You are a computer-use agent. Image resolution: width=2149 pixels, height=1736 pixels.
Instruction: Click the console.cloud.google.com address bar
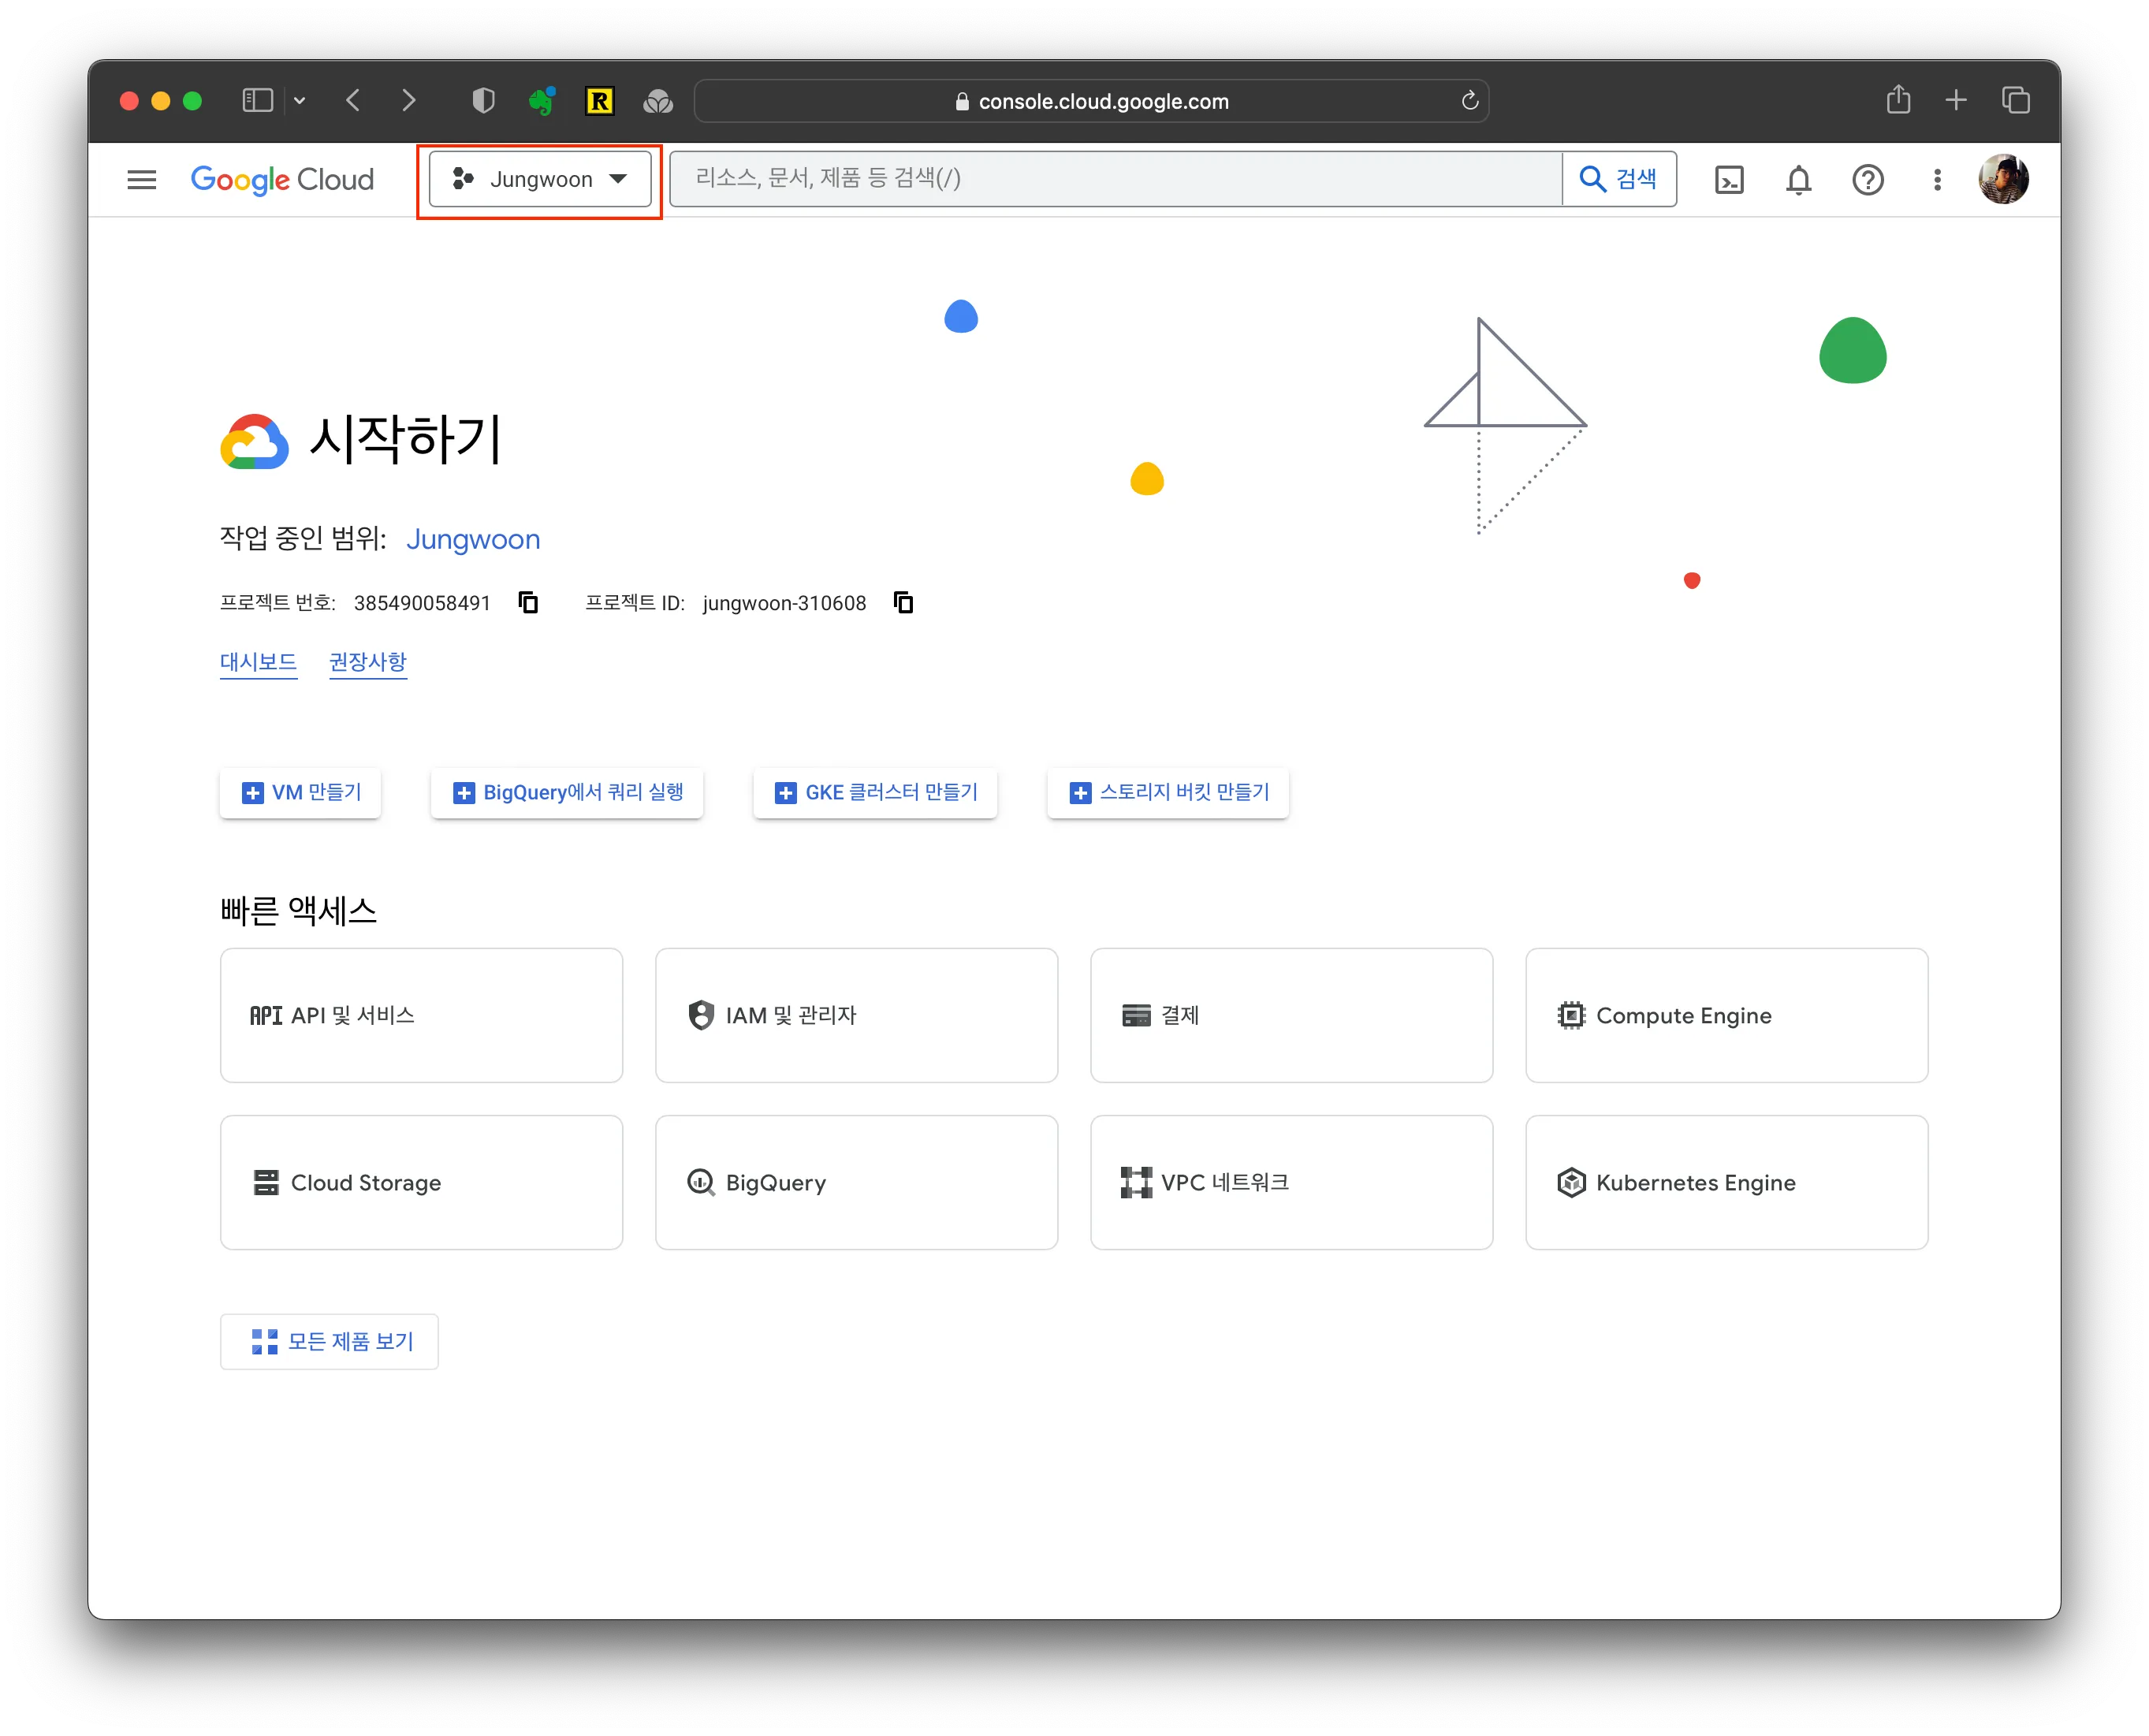(1092, 101)
